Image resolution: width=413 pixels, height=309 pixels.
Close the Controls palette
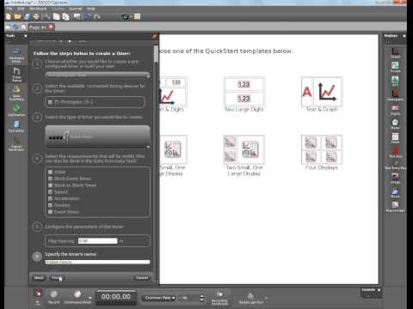tap(379, 290)
